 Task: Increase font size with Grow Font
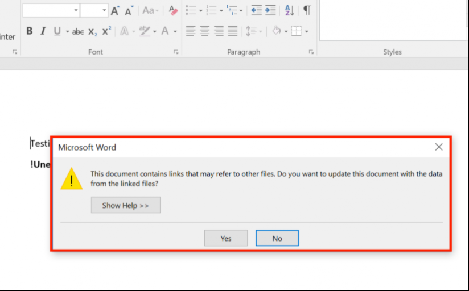pos(115,11)
